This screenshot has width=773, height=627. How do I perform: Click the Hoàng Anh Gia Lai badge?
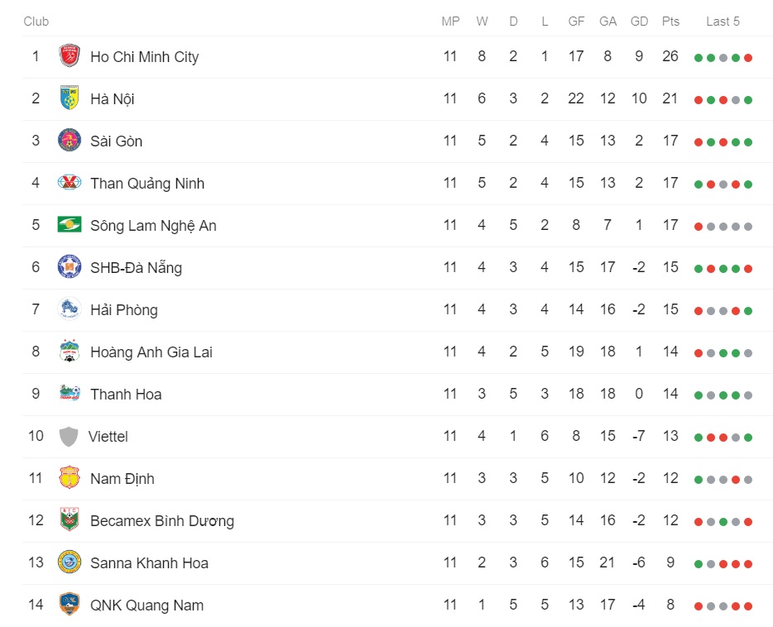[70, 352]
